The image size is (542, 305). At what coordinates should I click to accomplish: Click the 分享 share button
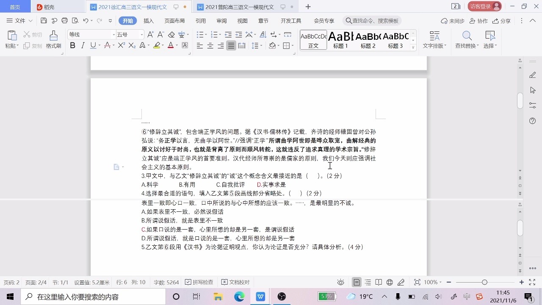501,21
